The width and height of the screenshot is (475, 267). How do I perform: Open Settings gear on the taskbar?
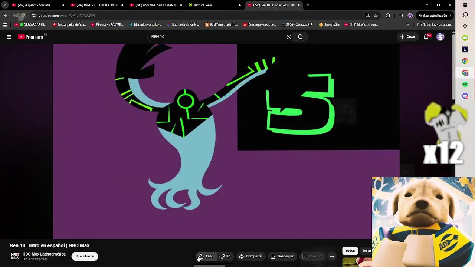coord(465,26)
